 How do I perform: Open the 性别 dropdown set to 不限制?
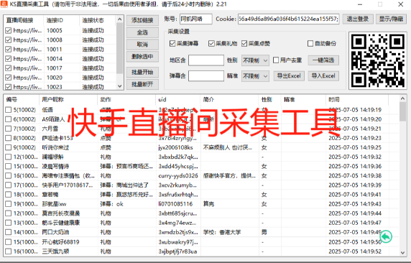pyautogui.click(x=255, y=60)
